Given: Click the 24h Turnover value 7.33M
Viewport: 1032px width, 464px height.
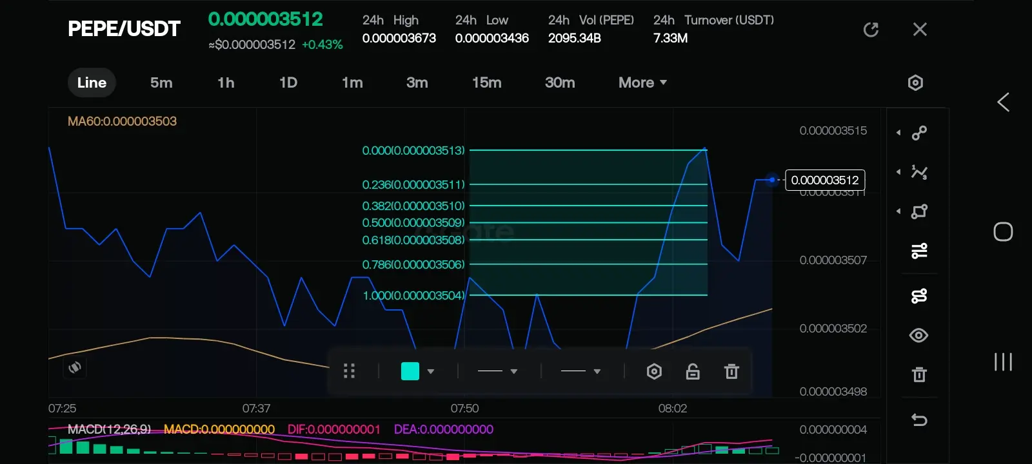Looking at the screenshot, I should click(x=670, y=38).
